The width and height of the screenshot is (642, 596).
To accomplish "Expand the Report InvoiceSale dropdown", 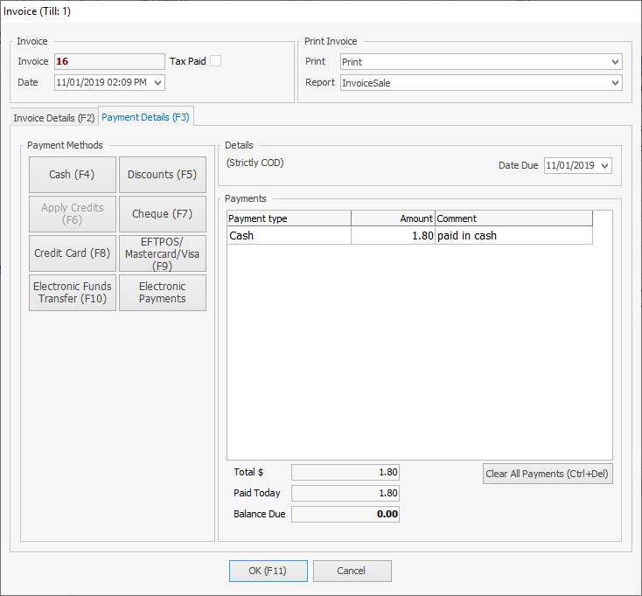I will pos(616,83).
